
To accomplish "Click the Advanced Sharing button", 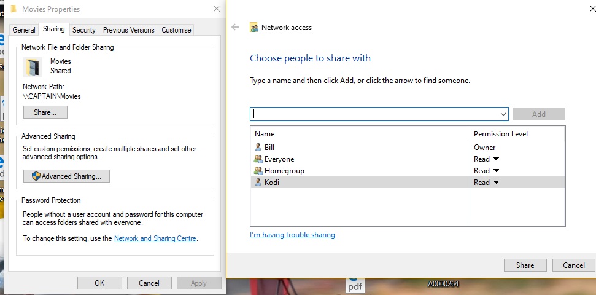I will [66, 176].
